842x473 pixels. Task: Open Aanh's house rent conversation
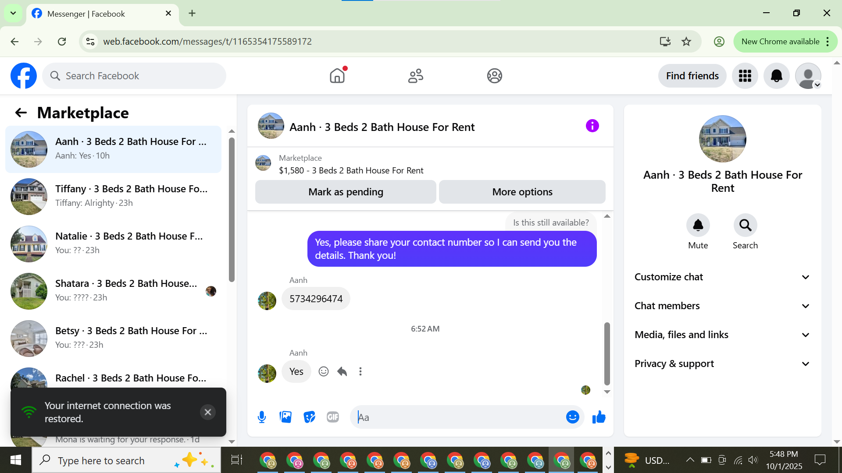113,149
